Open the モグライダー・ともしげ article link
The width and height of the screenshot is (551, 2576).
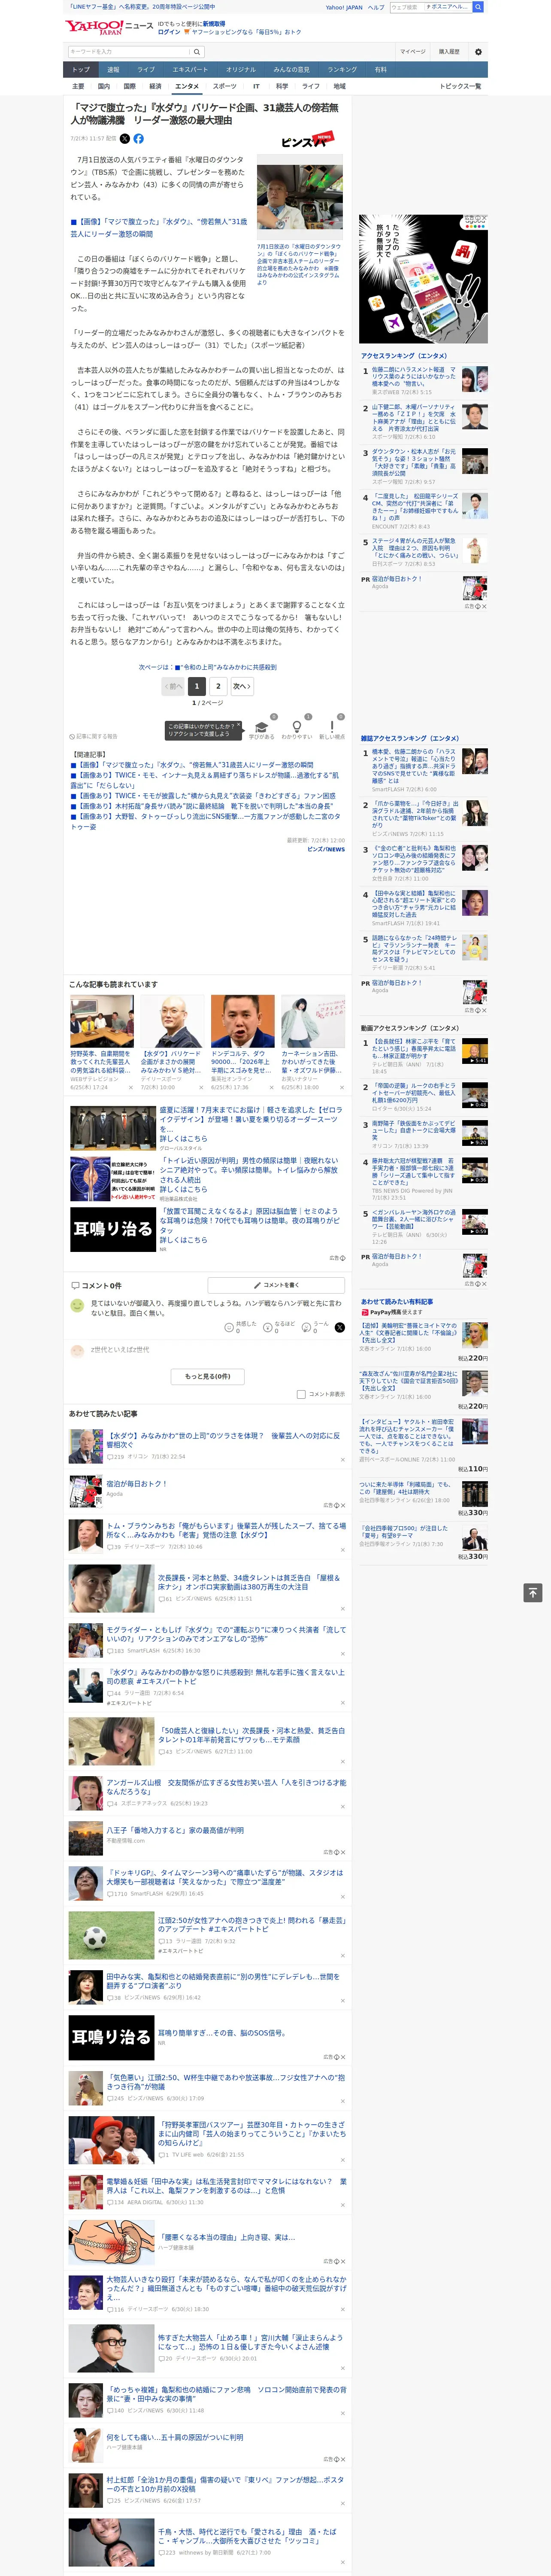[x=226, y=1633]
